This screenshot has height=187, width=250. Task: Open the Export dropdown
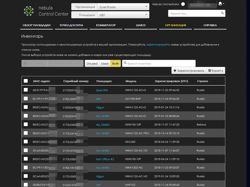216,71
